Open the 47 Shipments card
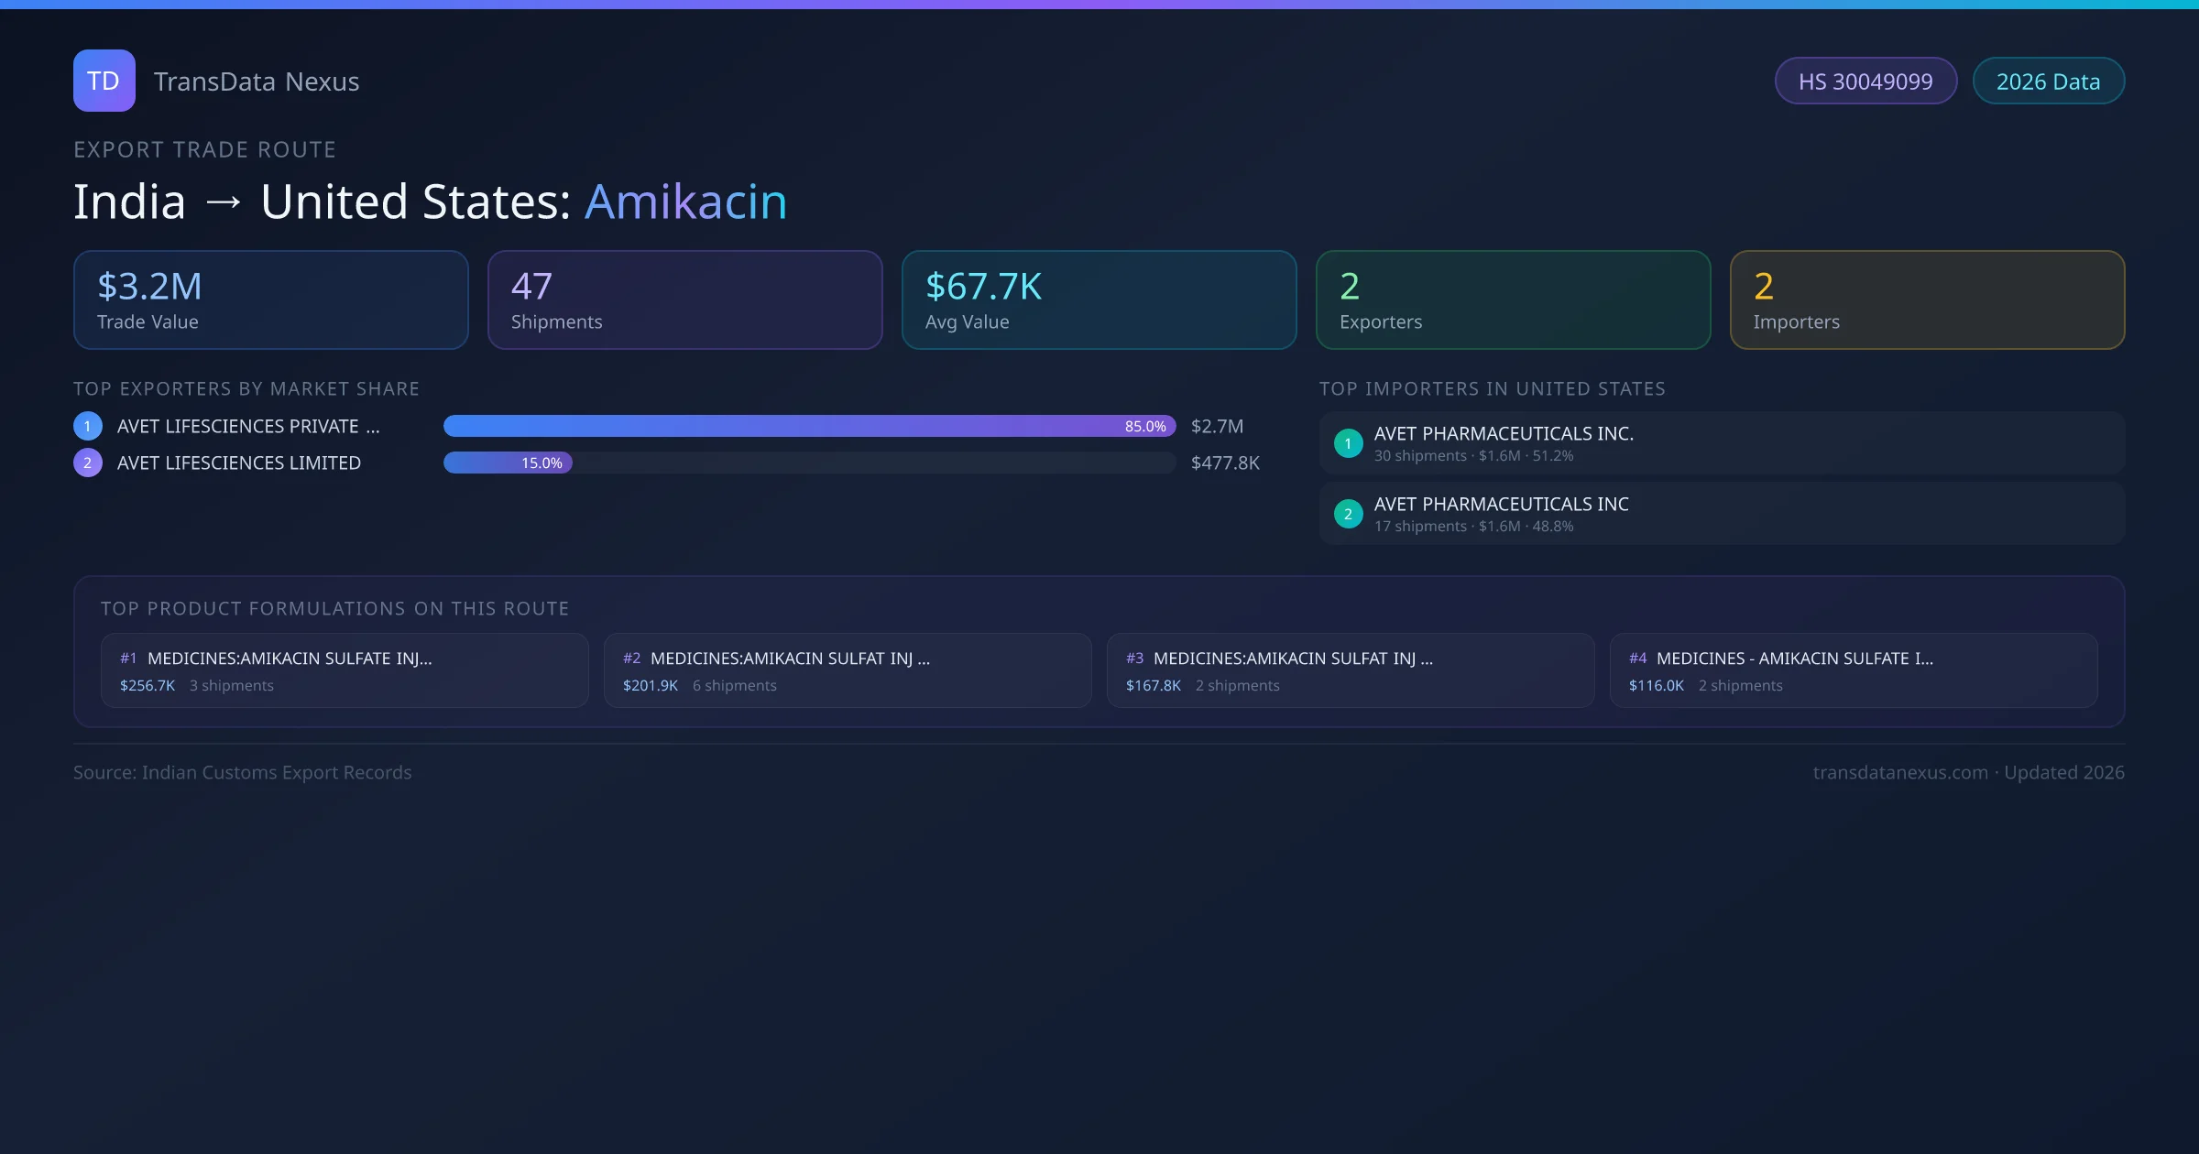The image size is (2199, 1154). click(684, 300)
